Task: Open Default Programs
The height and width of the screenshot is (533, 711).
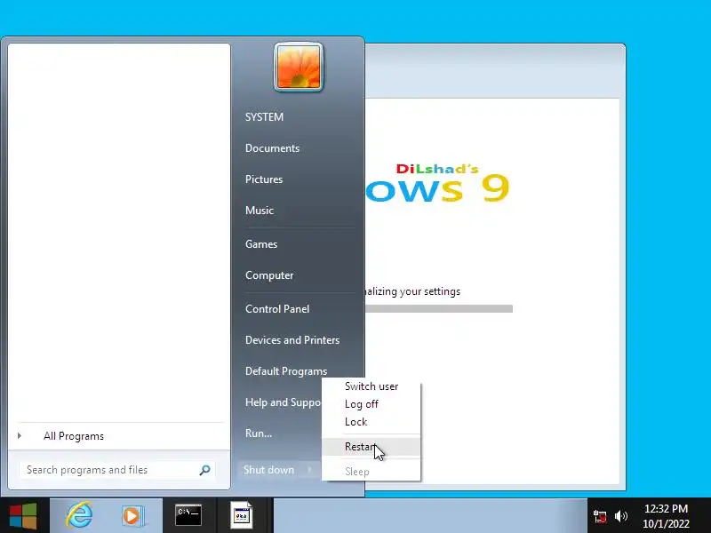Action: click(x=286, y=371)
